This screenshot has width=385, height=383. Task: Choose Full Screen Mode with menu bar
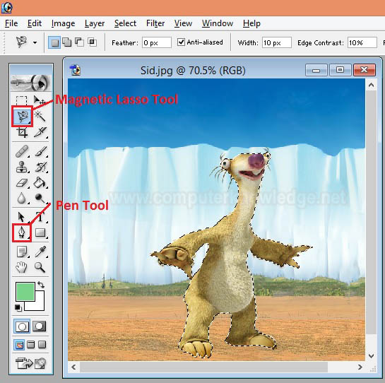pos(30,345)
